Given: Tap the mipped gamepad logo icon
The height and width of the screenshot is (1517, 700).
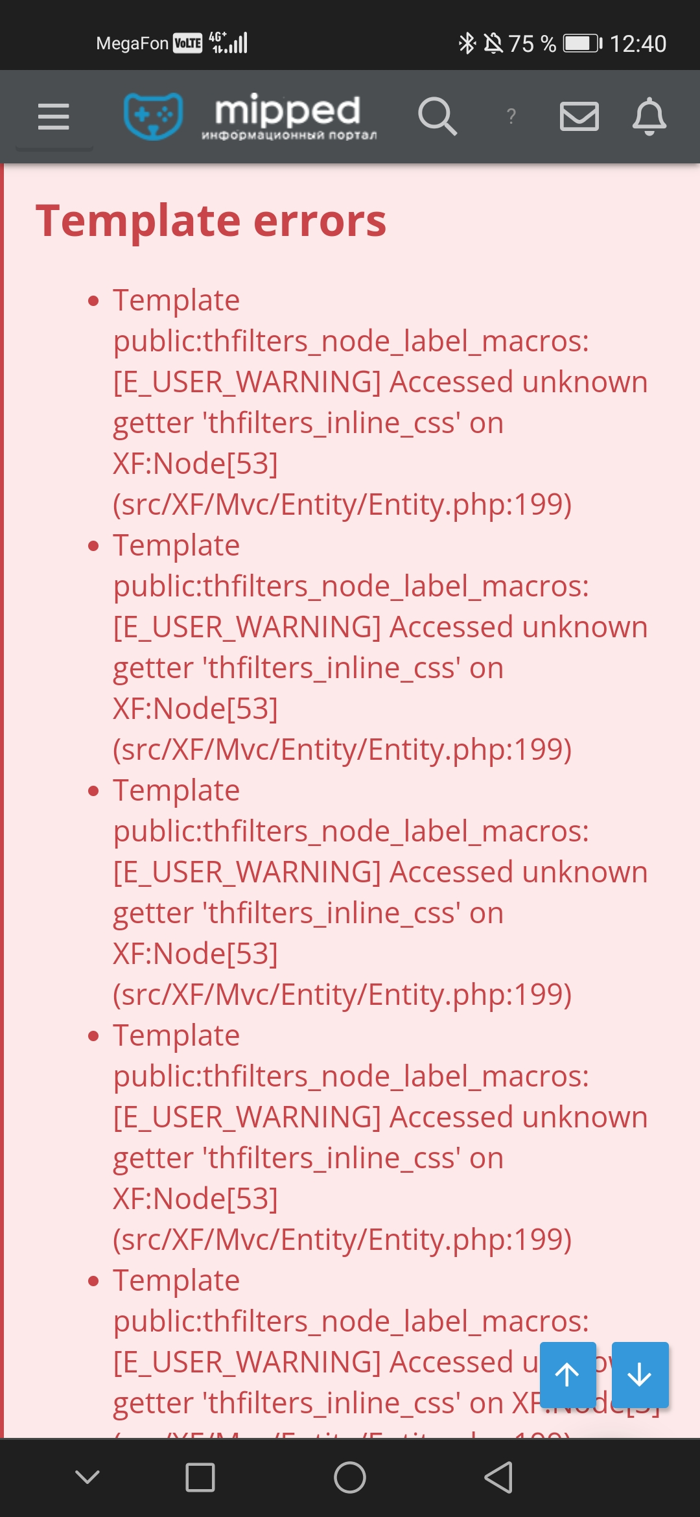Looking at the screenshot, I should [154, 116].
